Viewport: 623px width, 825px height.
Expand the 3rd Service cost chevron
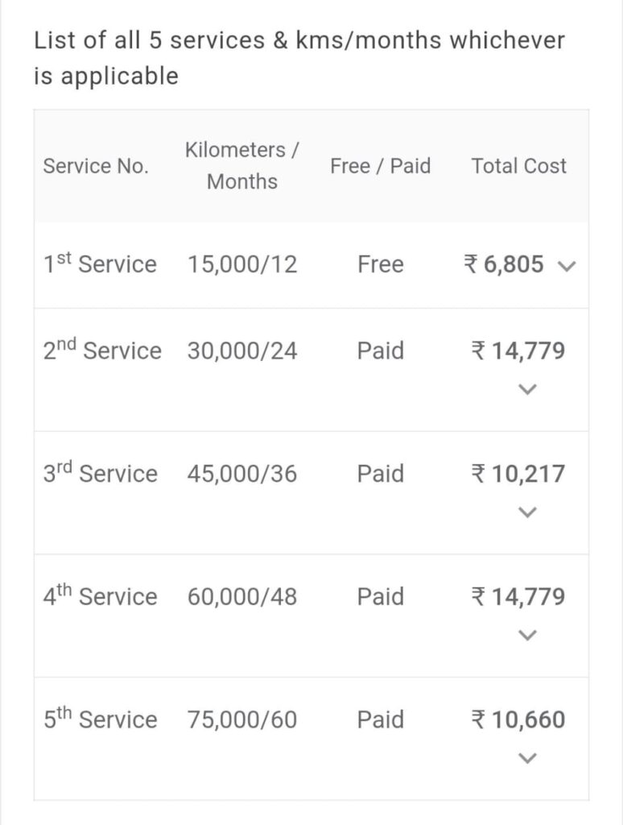[x=527, y=512]
